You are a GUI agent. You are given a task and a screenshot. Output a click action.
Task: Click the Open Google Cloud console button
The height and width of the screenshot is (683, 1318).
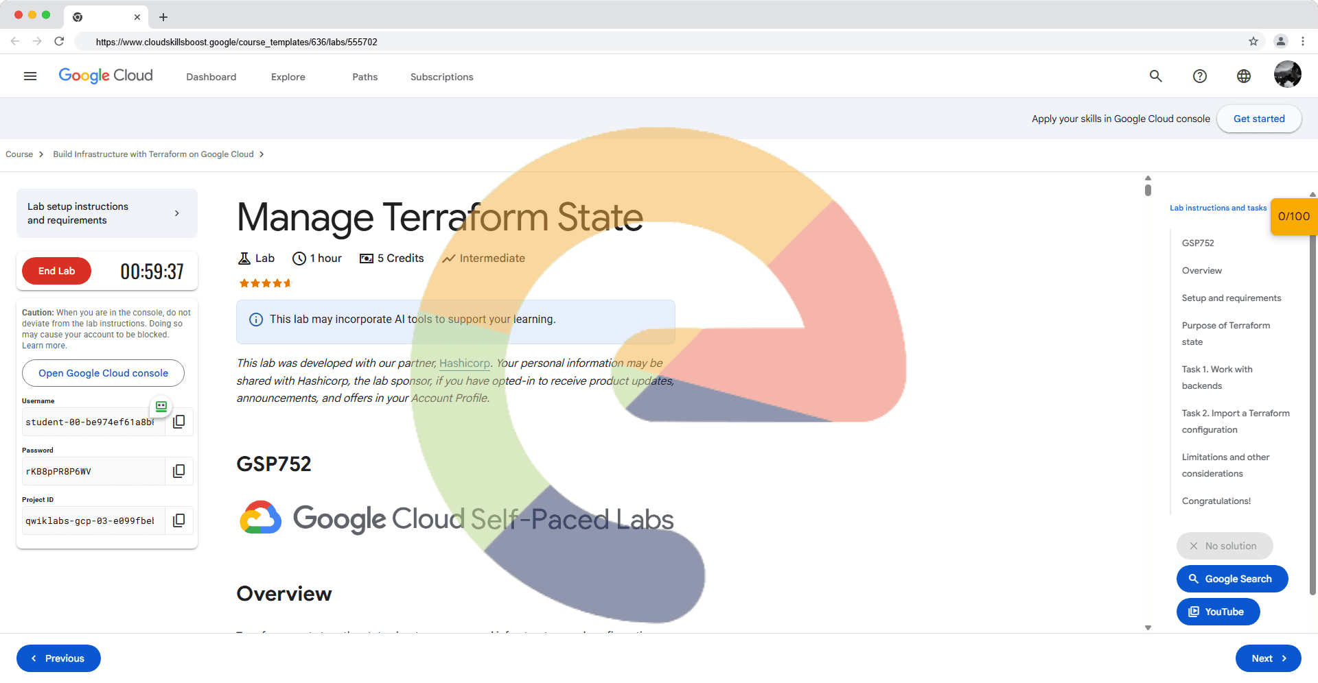point(103,373)
